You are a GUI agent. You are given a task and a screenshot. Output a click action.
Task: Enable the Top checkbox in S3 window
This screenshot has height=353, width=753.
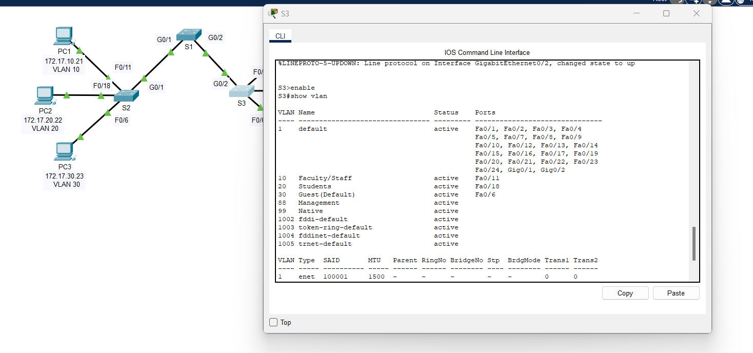pyautogui.click(x=273, y=322)
